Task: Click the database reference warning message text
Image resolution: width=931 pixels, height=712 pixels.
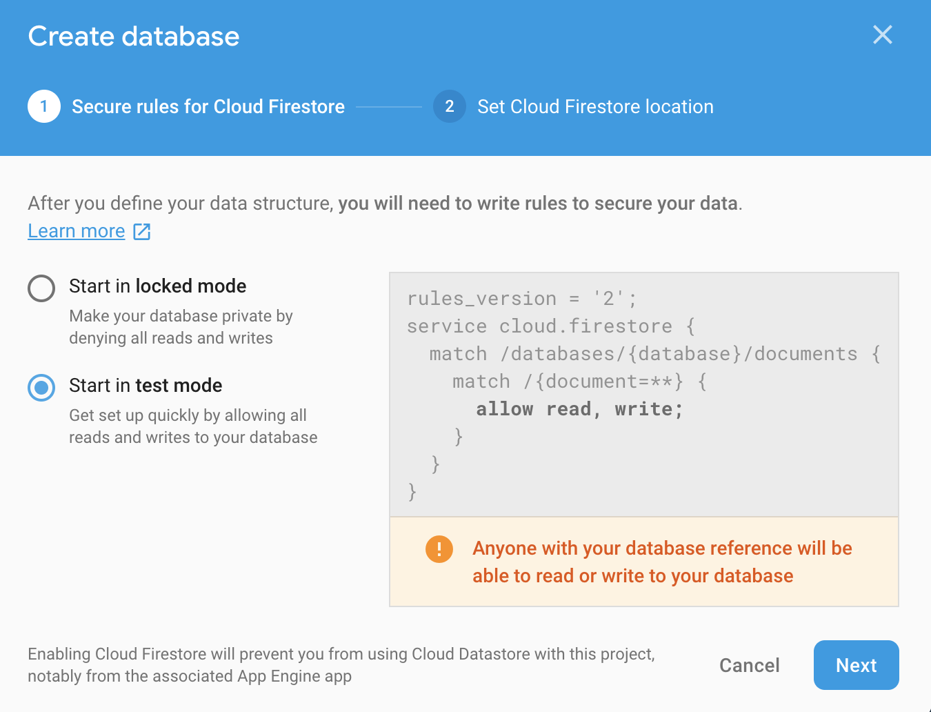Action: tap(662, 562)
